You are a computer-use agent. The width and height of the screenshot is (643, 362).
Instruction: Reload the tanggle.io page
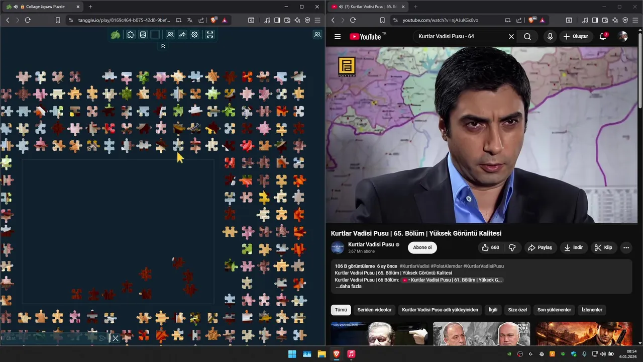tap(28, 20)
